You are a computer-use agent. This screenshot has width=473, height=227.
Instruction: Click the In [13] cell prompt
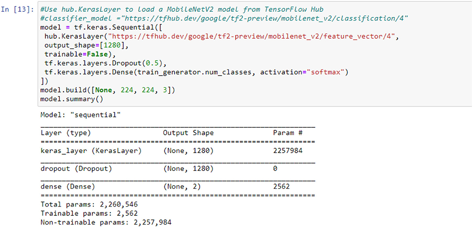tap(17, 9)
